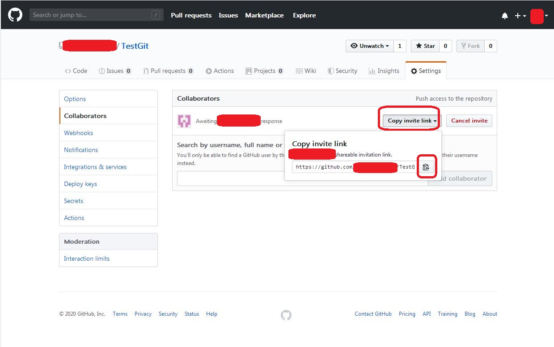554x347 pixels.
Task: Open the Copy invite link dropdown
Action: pos(412,121)
